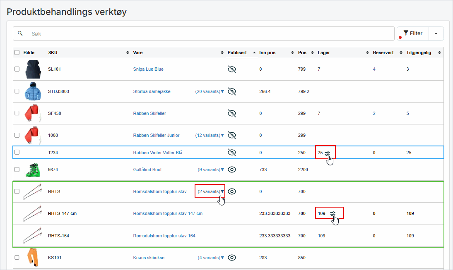
Task: Toggle published eye for Knaus skibukse
Action: click(x=232, y=258)
